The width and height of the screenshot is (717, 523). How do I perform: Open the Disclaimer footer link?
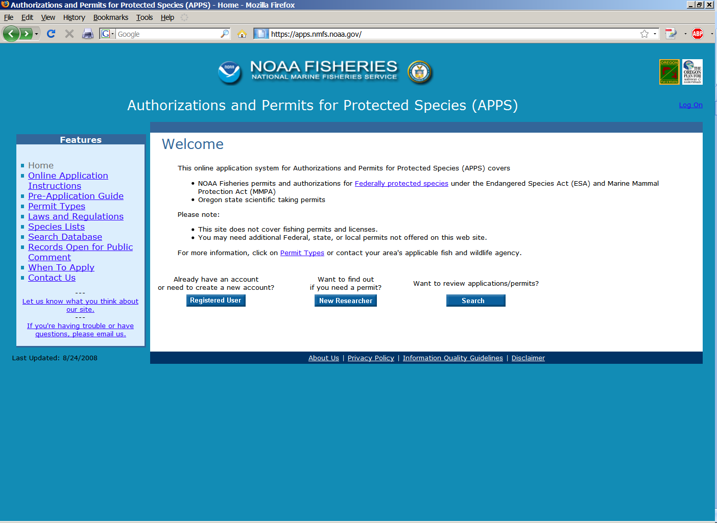coord(528,358)
